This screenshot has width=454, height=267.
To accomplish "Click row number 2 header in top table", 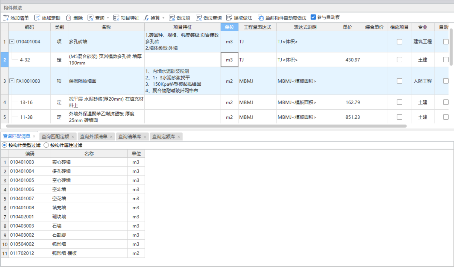I will click(4, 60).
